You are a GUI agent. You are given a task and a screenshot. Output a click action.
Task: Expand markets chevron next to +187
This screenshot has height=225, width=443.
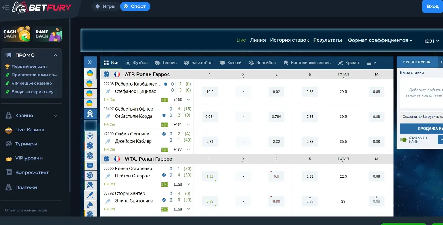click(x=189, y=149)
